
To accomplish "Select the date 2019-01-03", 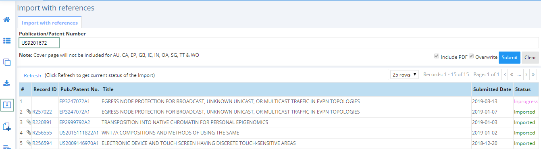I will 485,122.
